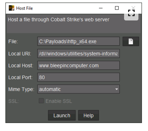Image resolution: width=148 pixels, height=131 pixels.
Task: Open the Help button
Action: 88,115
